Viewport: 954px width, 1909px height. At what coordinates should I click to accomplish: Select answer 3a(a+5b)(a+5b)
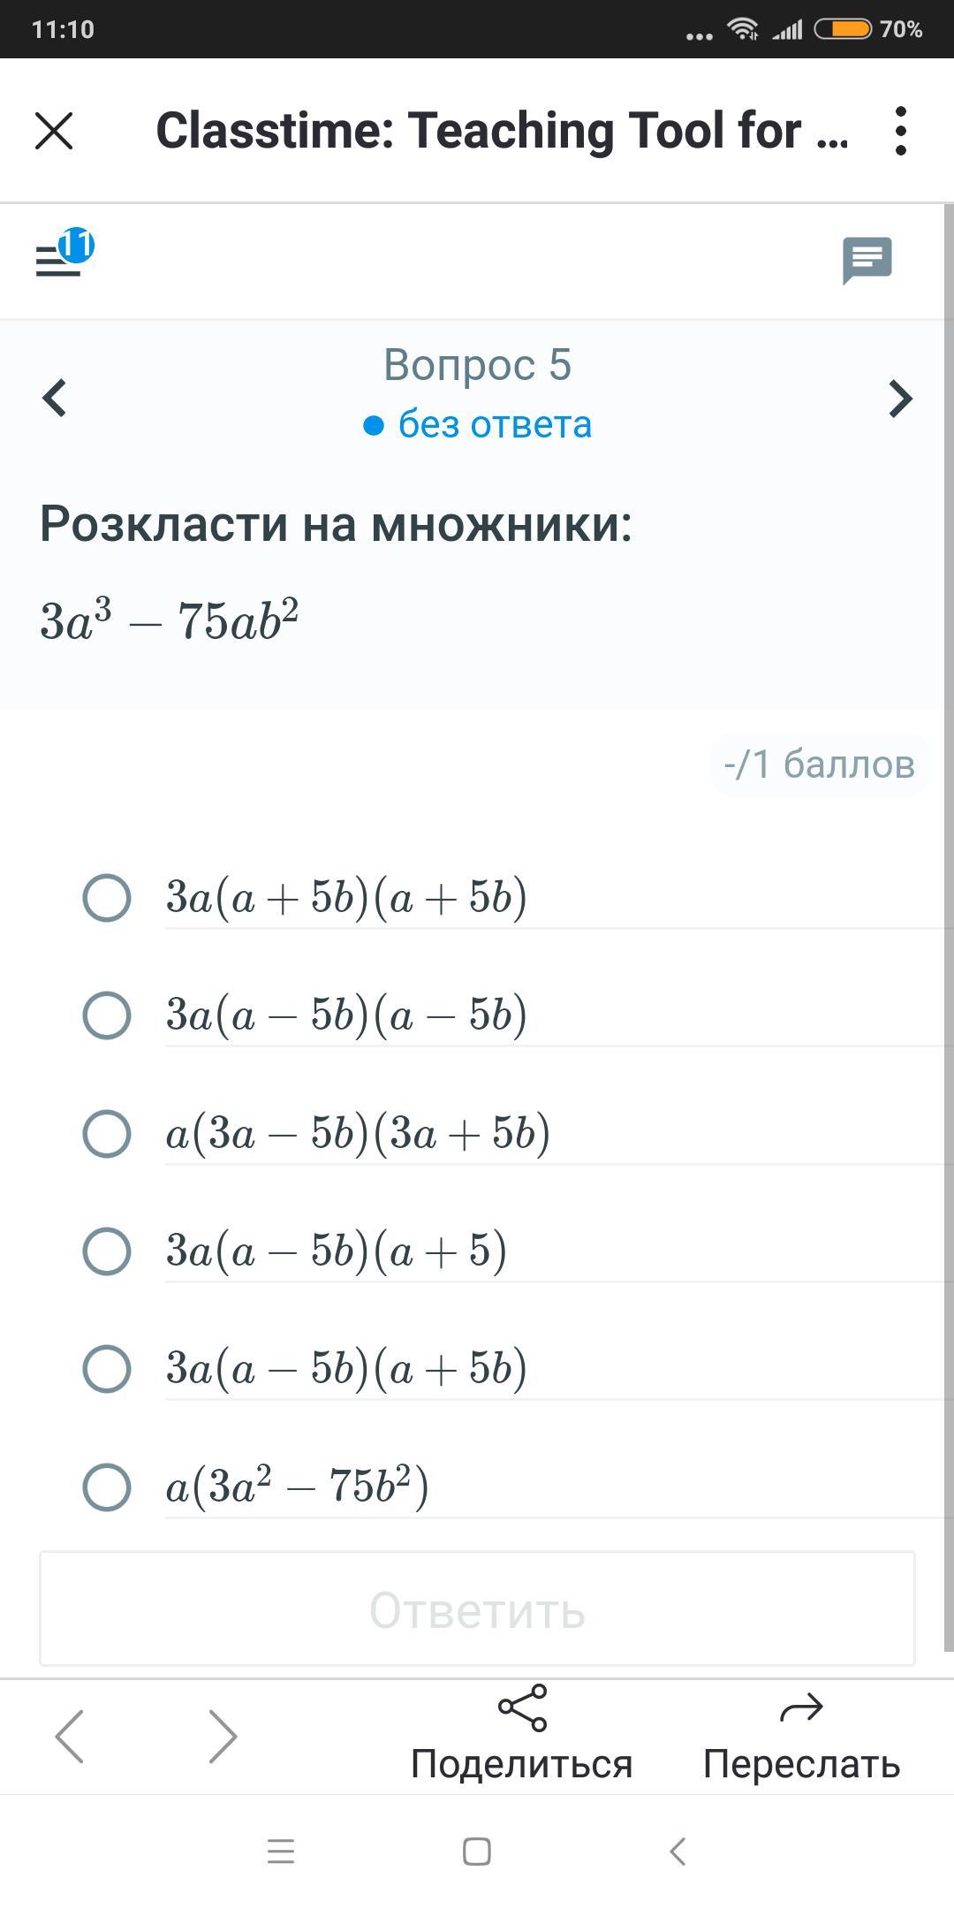pos(107,898)
